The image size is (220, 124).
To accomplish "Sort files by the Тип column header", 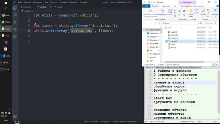I will [x=210, y=28].
